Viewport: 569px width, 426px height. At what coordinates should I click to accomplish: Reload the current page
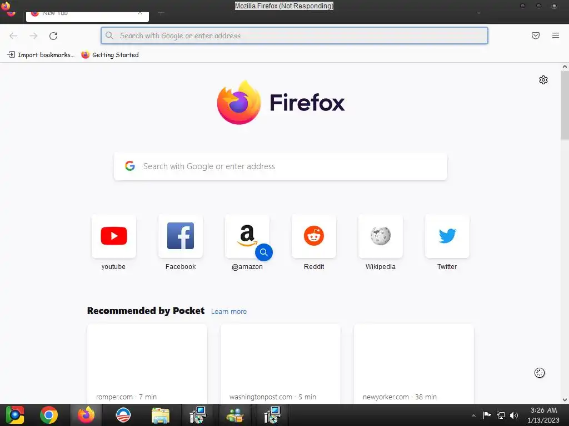tap(53, 35)
